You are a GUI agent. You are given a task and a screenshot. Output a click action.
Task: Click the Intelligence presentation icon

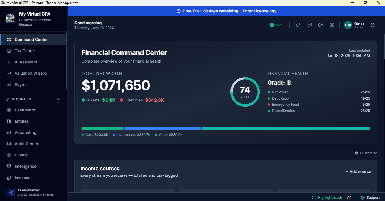[x=9, y=166]
